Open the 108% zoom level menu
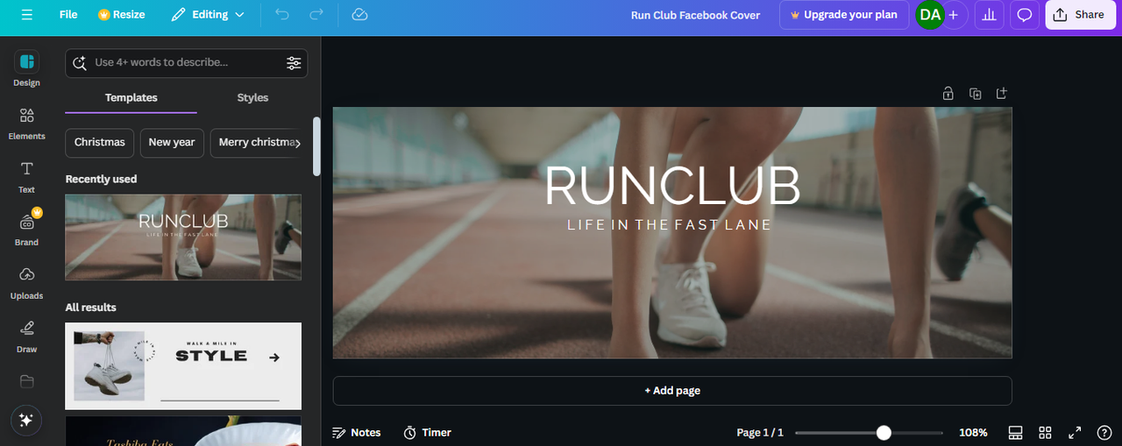This screenshot has height=446, width=1122. 973,433
